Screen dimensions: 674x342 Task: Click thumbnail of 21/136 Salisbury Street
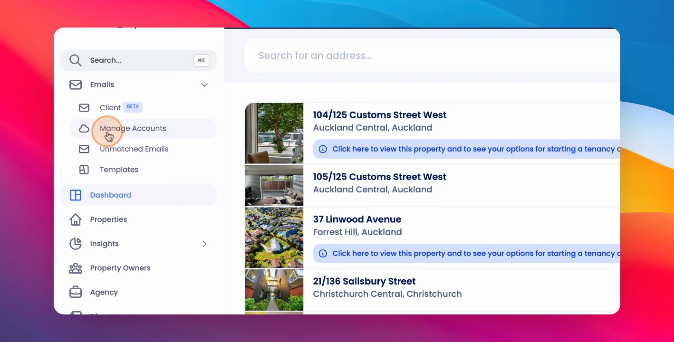(x=274, y=290)
